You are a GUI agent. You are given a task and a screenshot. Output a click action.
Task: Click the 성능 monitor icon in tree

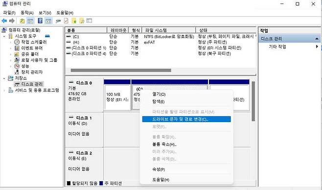point(17,66)
